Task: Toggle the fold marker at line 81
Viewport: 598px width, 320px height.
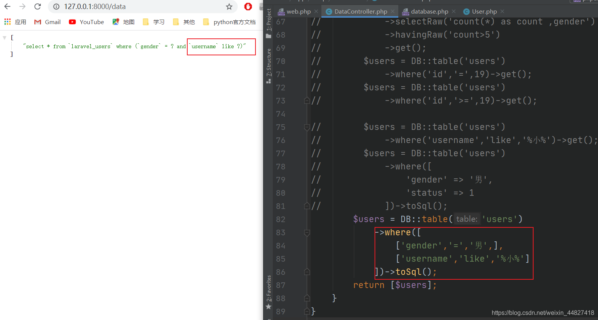Action: (x=307, y=206)
